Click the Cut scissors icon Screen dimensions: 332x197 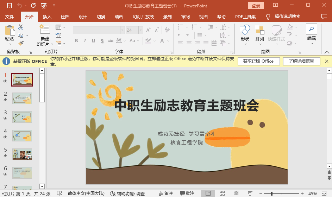click(x=21, y=27)
